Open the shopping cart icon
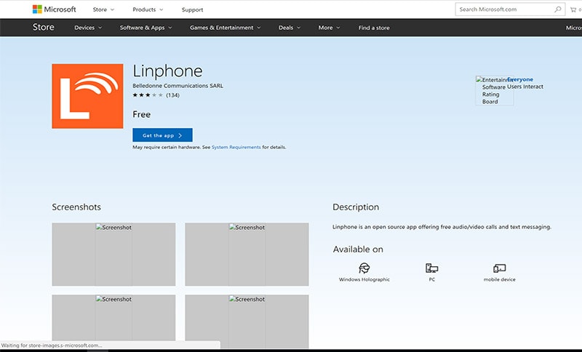582x352 pixels. pyautogui.click(x=574, y=9)
